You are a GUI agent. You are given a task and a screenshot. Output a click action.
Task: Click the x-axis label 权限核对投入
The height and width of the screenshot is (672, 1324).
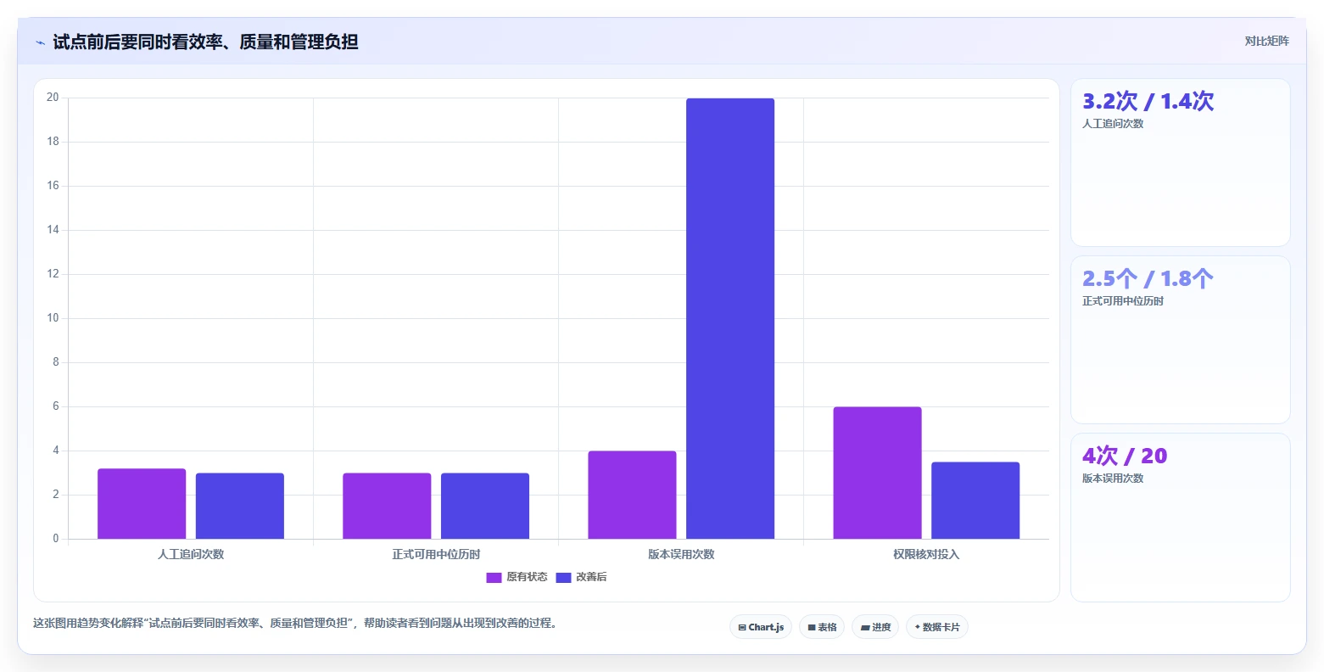926,554
